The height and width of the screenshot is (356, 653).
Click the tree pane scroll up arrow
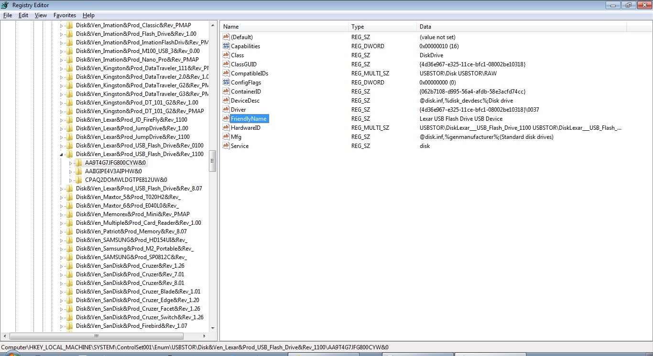click(212, 25)
